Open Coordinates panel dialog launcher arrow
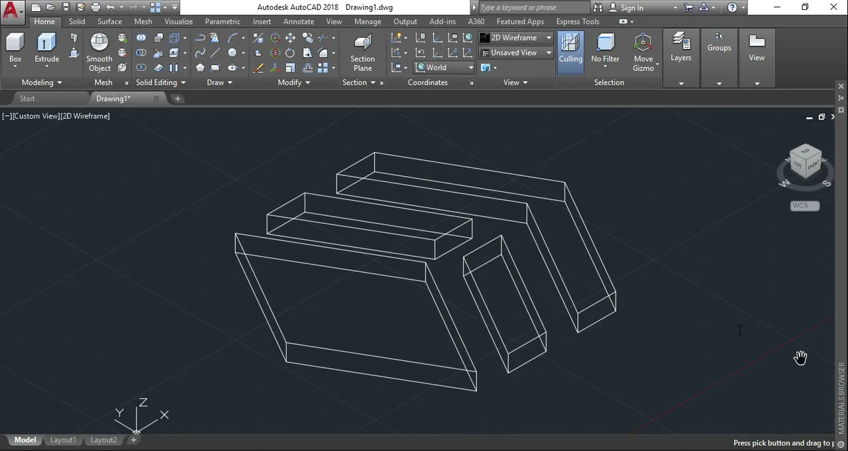The height and width of the screenshot is (451, 848). (x=472, y=83)
